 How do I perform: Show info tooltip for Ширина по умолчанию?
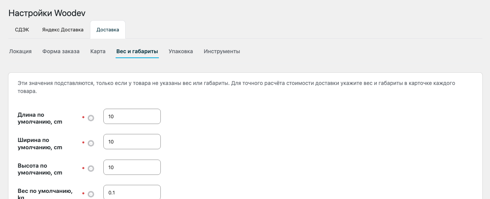click(x=91, y=143)
